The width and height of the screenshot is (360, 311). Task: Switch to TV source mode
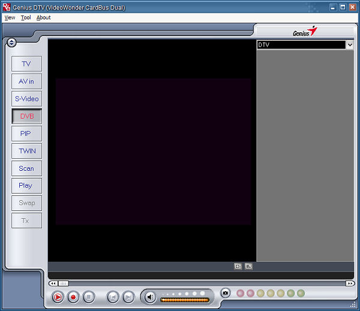pos(26,64)
